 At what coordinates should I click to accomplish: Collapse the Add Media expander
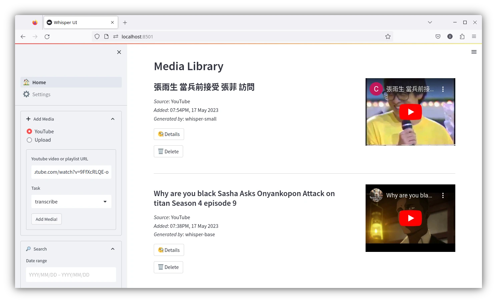click(112, 119)
